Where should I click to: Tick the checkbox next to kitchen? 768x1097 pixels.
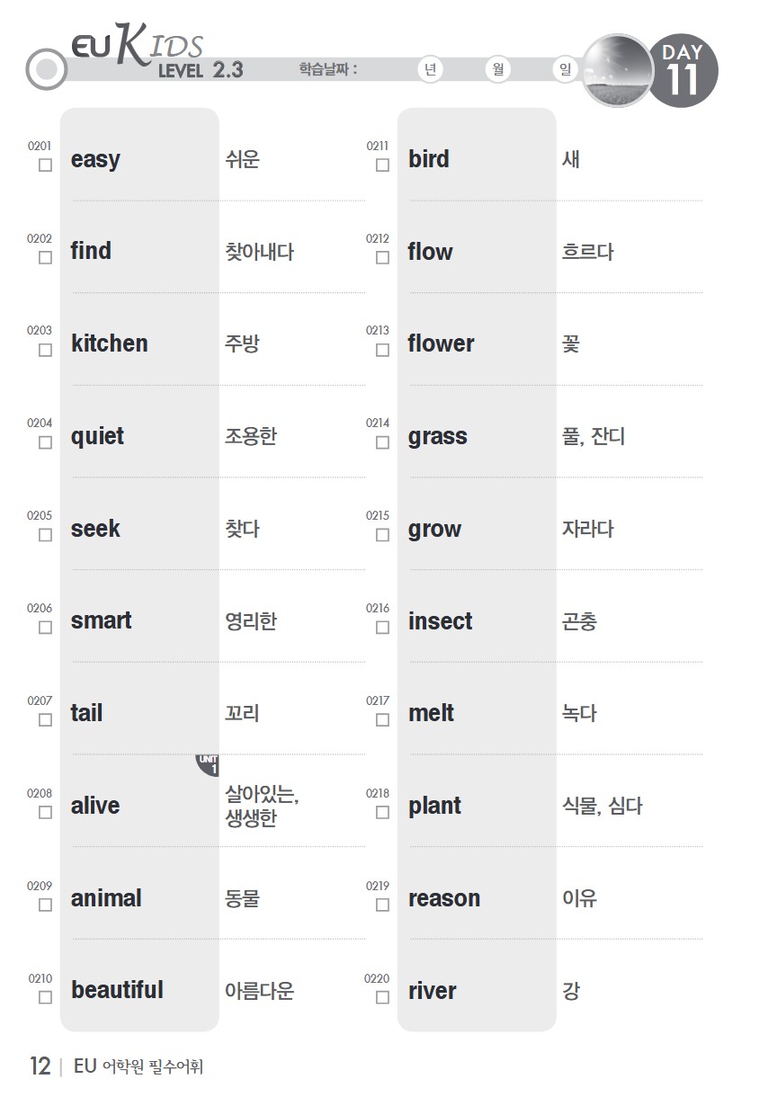[45, 351]
